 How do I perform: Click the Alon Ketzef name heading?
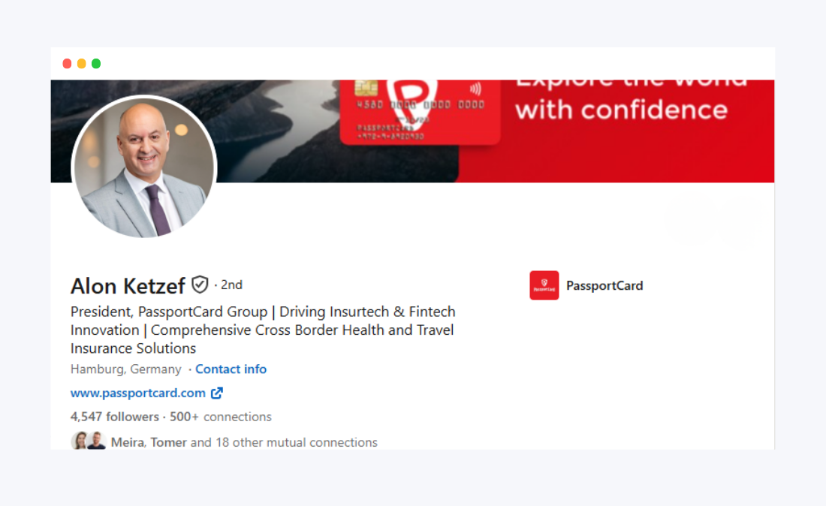click(128, 286)
